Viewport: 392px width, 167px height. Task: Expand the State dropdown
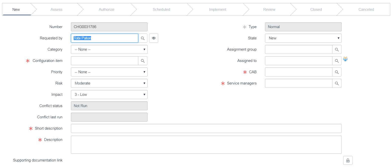(x=303, y=38)
